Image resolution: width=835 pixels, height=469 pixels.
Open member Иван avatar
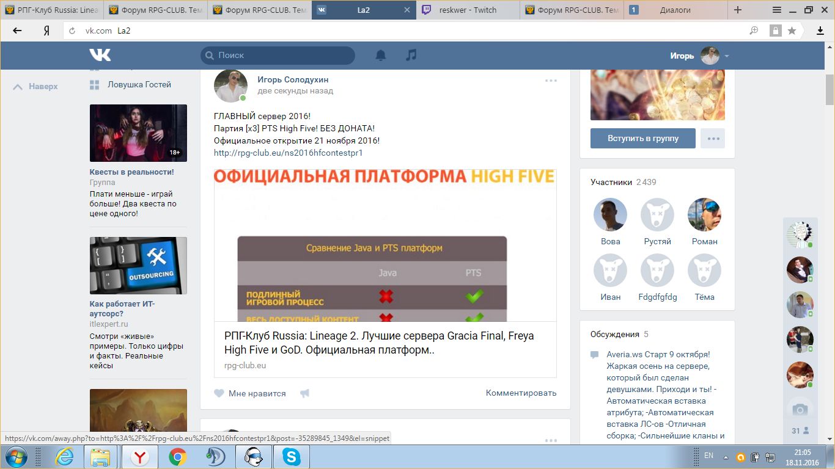610,270
